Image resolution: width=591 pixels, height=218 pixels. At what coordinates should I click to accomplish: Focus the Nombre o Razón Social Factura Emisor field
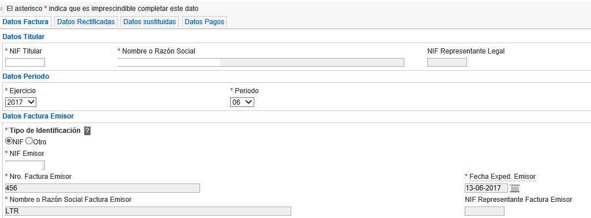click(148, 211)
